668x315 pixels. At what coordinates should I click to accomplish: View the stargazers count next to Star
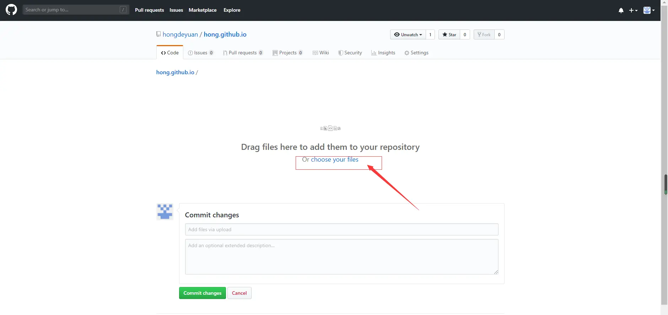pyautogui.click(x=465, y=34)
